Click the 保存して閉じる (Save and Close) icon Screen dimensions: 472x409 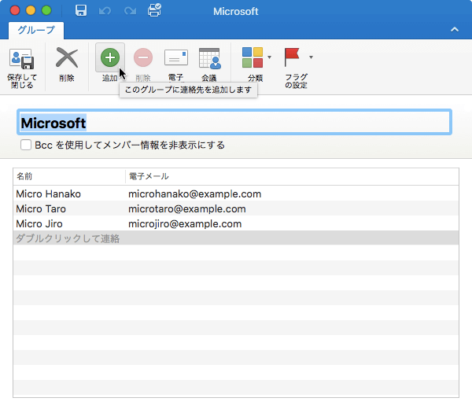coord(22,59)
